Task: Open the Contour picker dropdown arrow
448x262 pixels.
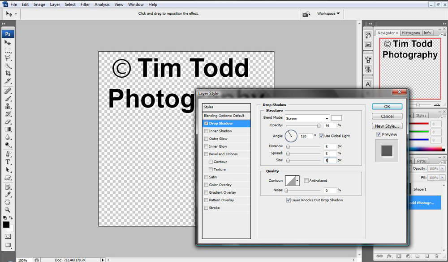Action: click(x=297, y=181)
